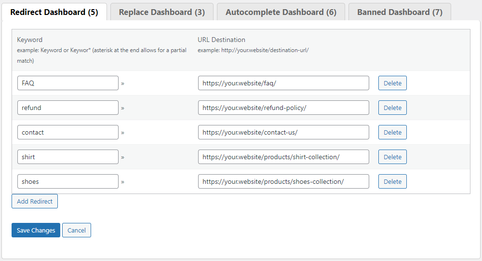The height and width of the screenshot is (261, 482).
Task: Click into the shoes keyword field
Action: [67, 181]
